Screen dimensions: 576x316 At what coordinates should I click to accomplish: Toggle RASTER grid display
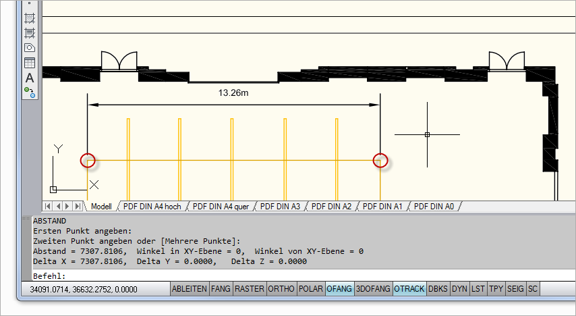pyautogui.click(x=249, y=289)
